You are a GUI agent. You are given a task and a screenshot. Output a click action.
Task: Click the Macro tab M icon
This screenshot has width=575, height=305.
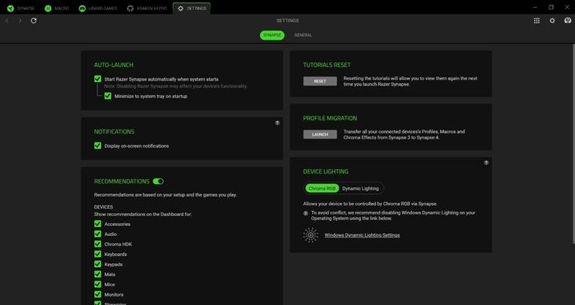tap(48, 9)
